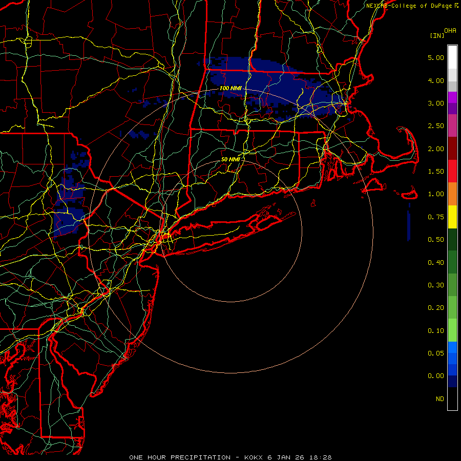Click the 0.05 legend value

coord(436,353)
